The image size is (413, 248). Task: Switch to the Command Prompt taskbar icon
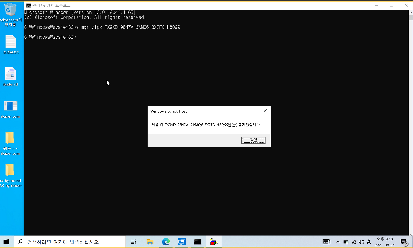(x=198, y=242)
